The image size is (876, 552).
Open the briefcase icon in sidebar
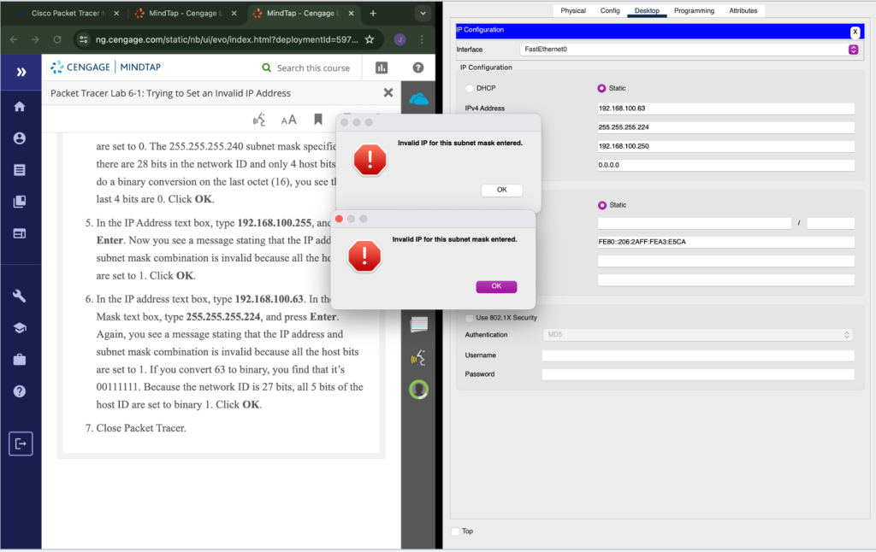point(20,360)
